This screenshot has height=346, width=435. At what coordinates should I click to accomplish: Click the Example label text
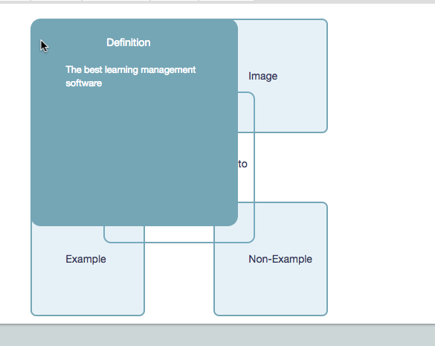click(x=86, y=259)
